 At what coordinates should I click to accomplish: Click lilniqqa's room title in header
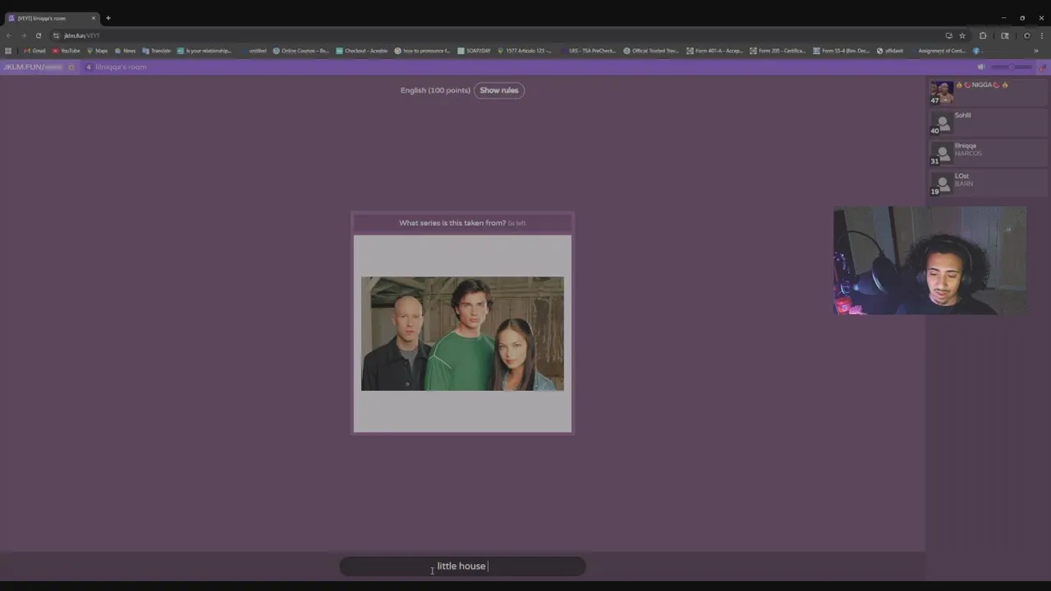coord(121,66)
